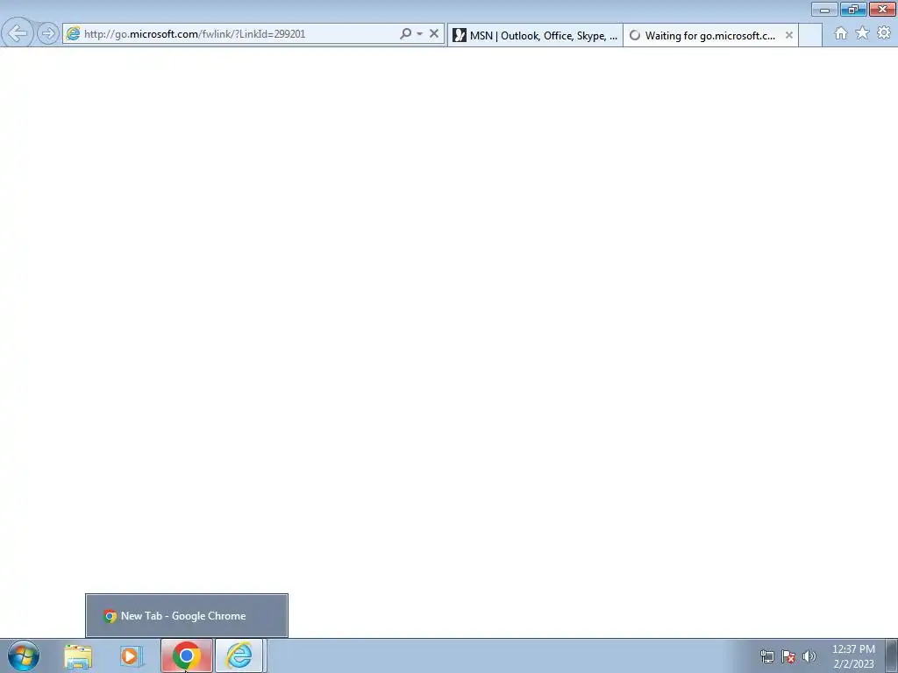Click the search magnifier in the address bar
This screenshot has height=673, width=898.
(x=405, y=34)
